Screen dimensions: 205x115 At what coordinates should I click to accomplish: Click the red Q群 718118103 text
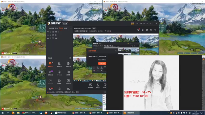point(136,96)
